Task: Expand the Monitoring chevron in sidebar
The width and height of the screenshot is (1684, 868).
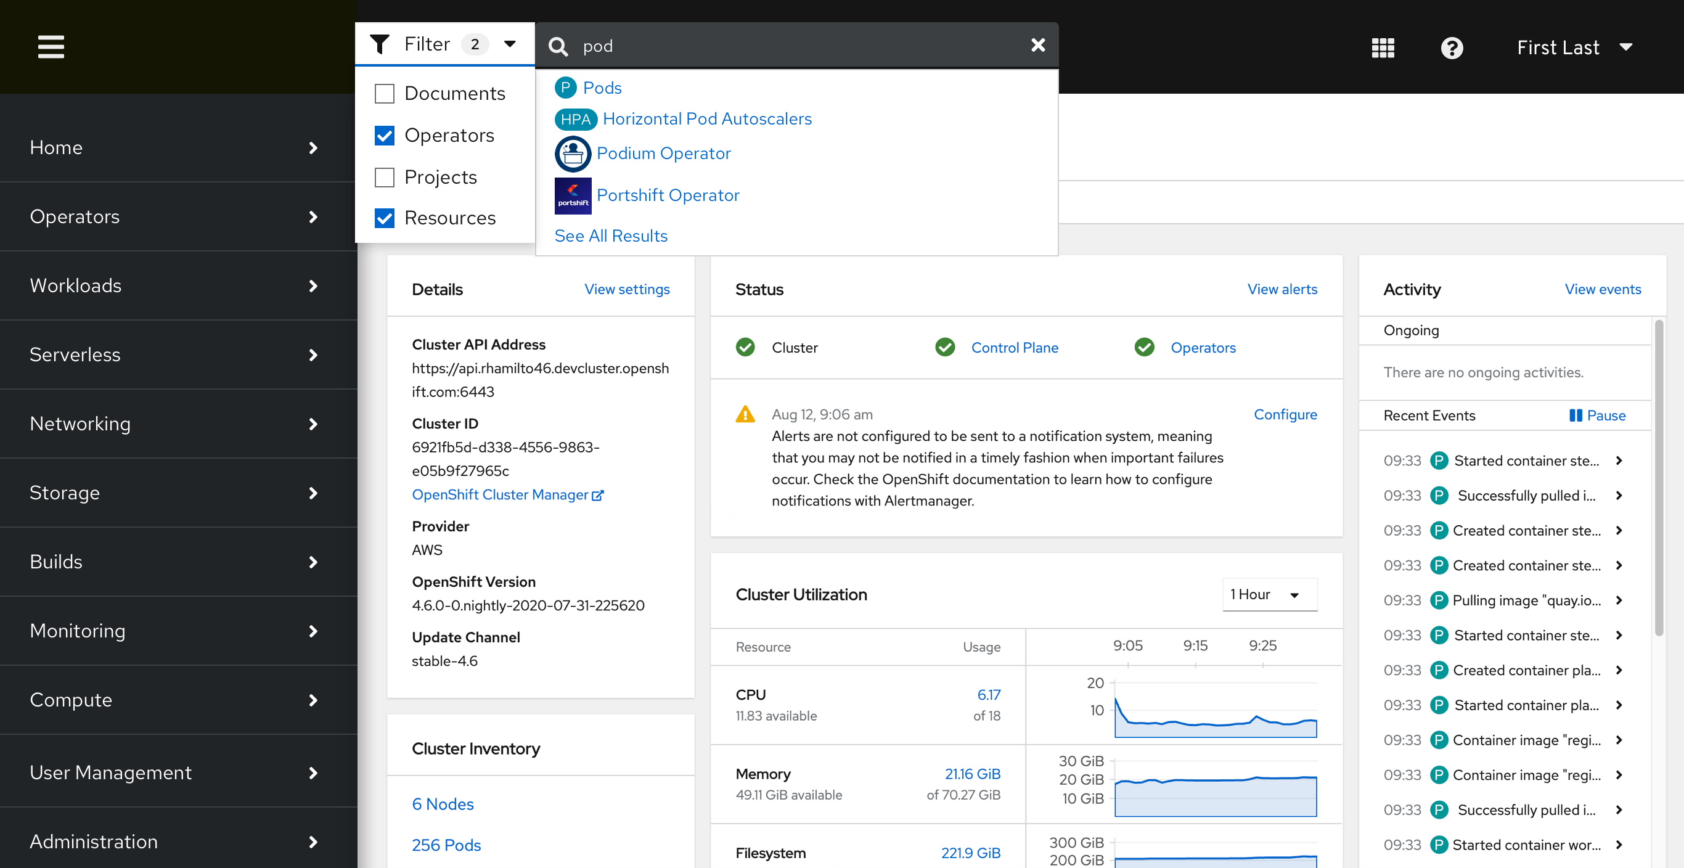Action: click(313, 631)
